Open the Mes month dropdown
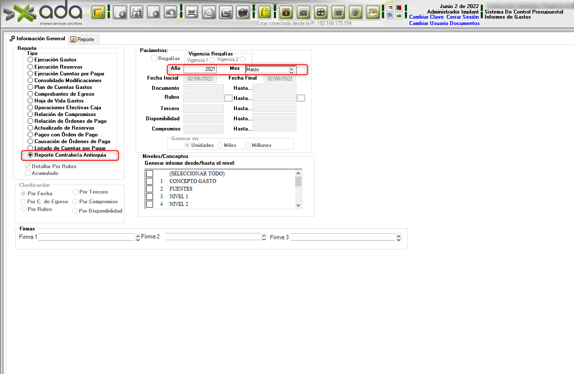This screenshot has height=374, width=574. tap(291, 70)
